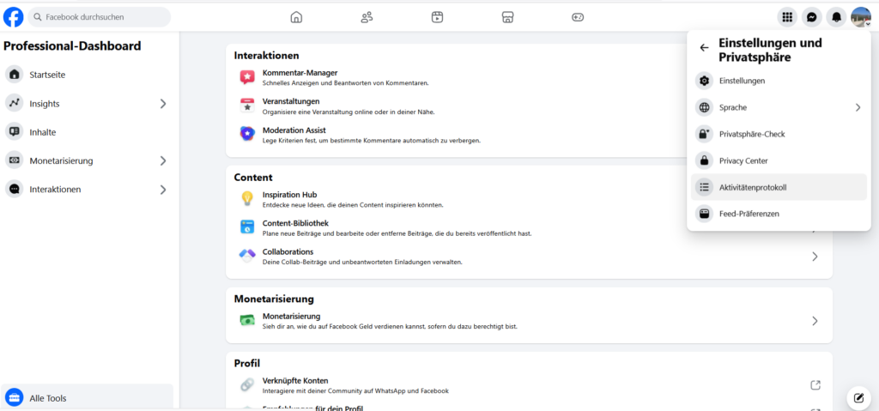Image resolution: width=879 pixels, height=411 pixels.
Task: Click the Facebook logo icon
Action: [x=14, y=16]
